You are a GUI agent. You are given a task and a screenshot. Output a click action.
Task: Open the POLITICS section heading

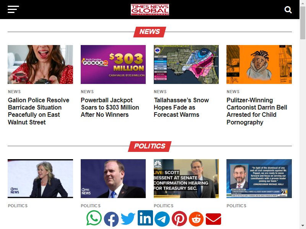(150, 146)
